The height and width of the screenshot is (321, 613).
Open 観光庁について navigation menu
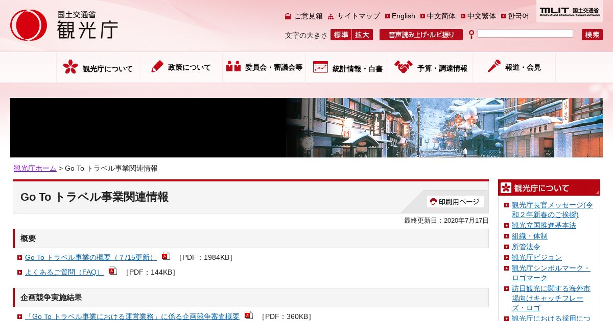tap(98, 67)
